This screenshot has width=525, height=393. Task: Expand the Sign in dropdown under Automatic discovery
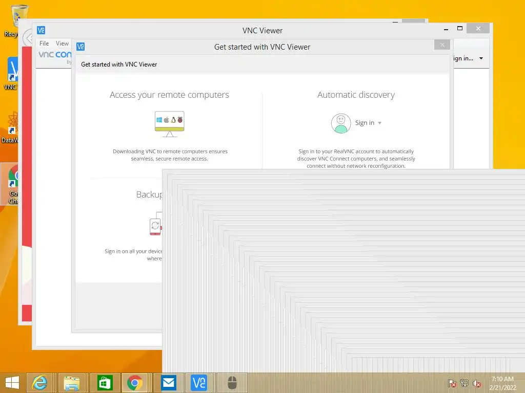pyautogui.click(x=380, y=123)
